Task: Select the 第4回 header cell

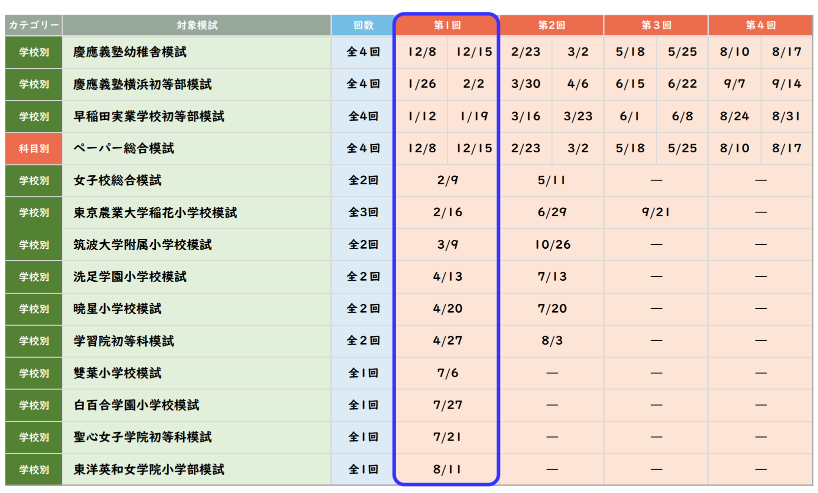Action: (760, 25)
